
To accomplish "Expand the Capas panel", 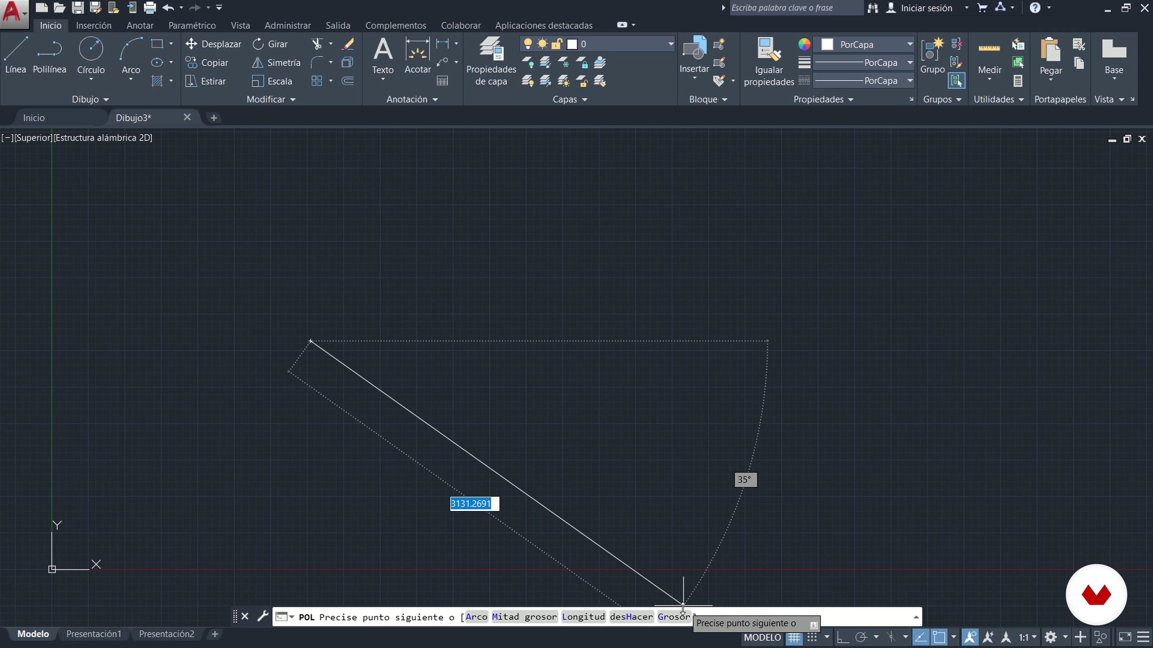I will (570, 99).
